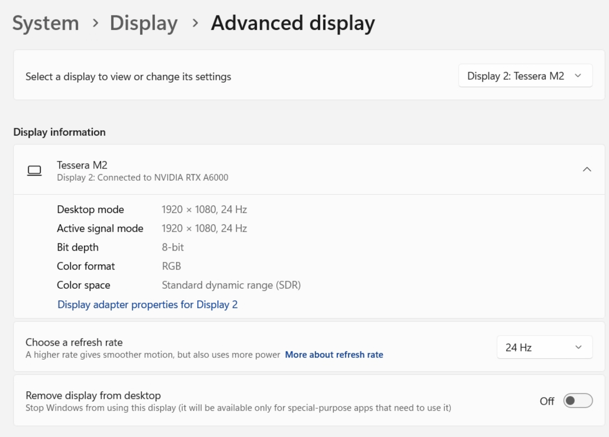Image resolution: width=609 pixels, height=437 pixels.
Task: Open the 24 Hz refresh rate dropdown
Action: coord(544,347)
